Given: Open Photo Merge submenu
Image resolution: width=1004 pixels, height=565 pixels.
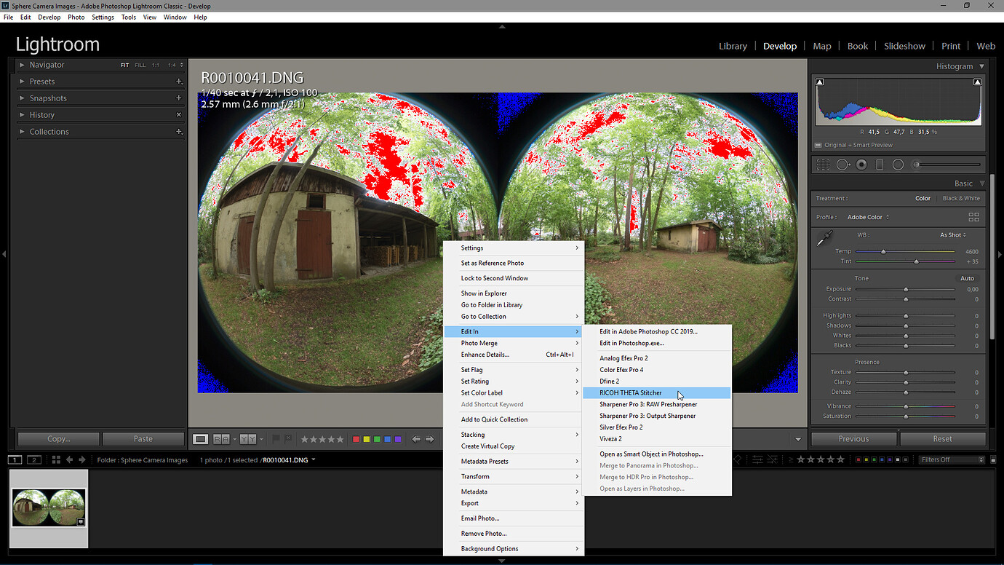Looking at the screenshot, I should [x=514, y=343].
